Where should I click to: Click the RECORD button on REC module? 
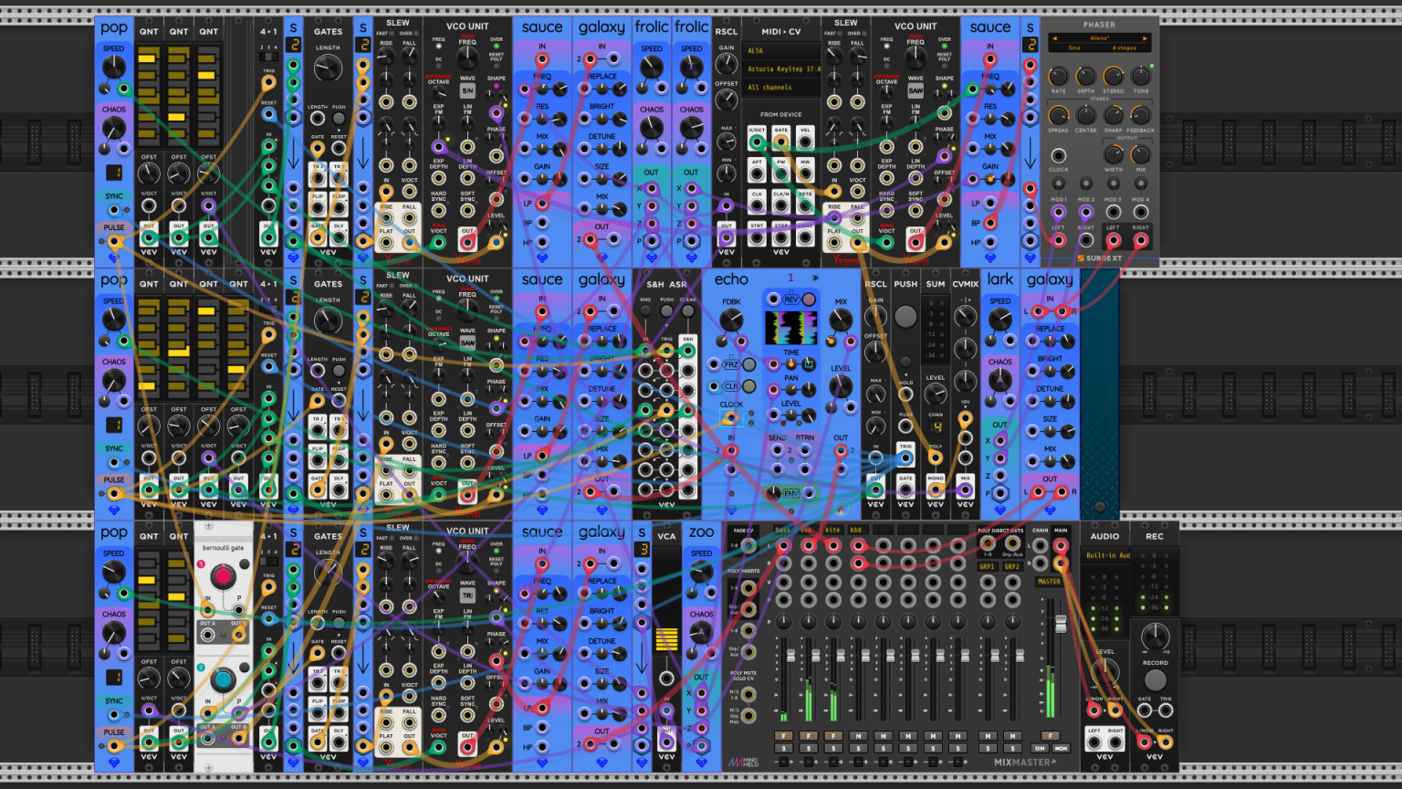[x=1156, y=679]
